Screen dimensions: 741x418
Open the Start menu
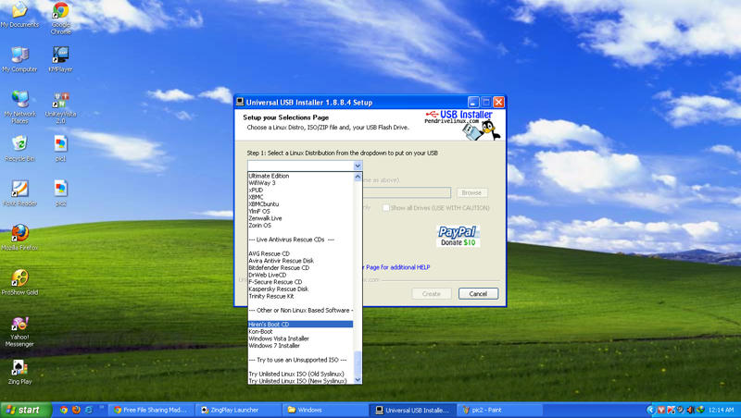(x=26, y=410)
